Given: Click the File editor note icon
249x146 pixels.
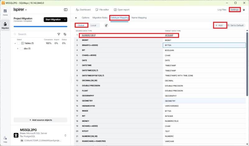Looking at the screenshot, I should click(x=97, y=10).
